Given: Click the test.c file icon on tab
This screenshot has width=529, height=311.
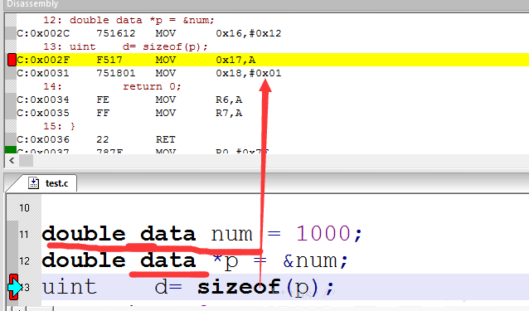Looking at the screenshot, I should (x=33, y=183).
